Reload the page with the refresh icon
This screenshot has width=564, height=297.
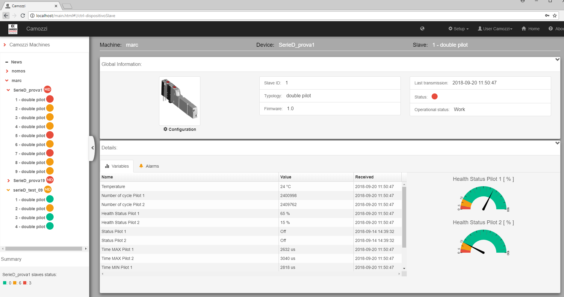(23, 16)
